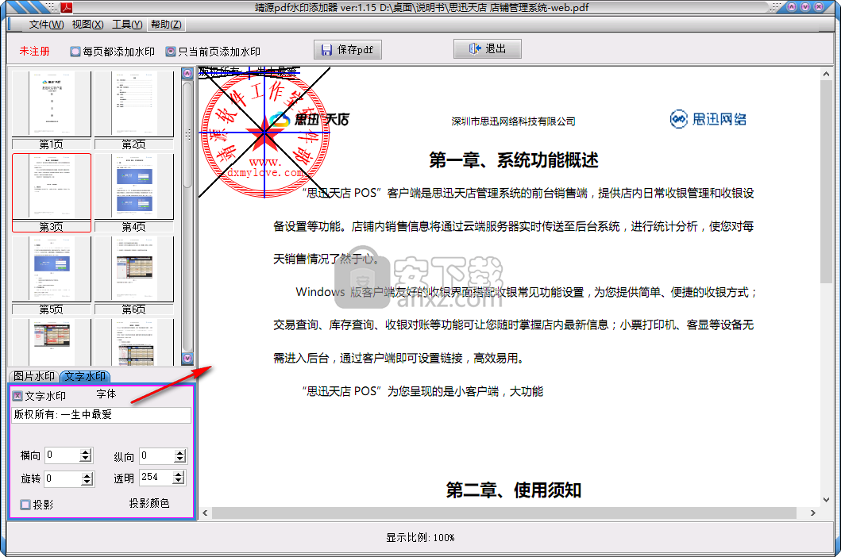
Task: Open the 帮助(Z) menu
Action: click(x=166, y=25)
